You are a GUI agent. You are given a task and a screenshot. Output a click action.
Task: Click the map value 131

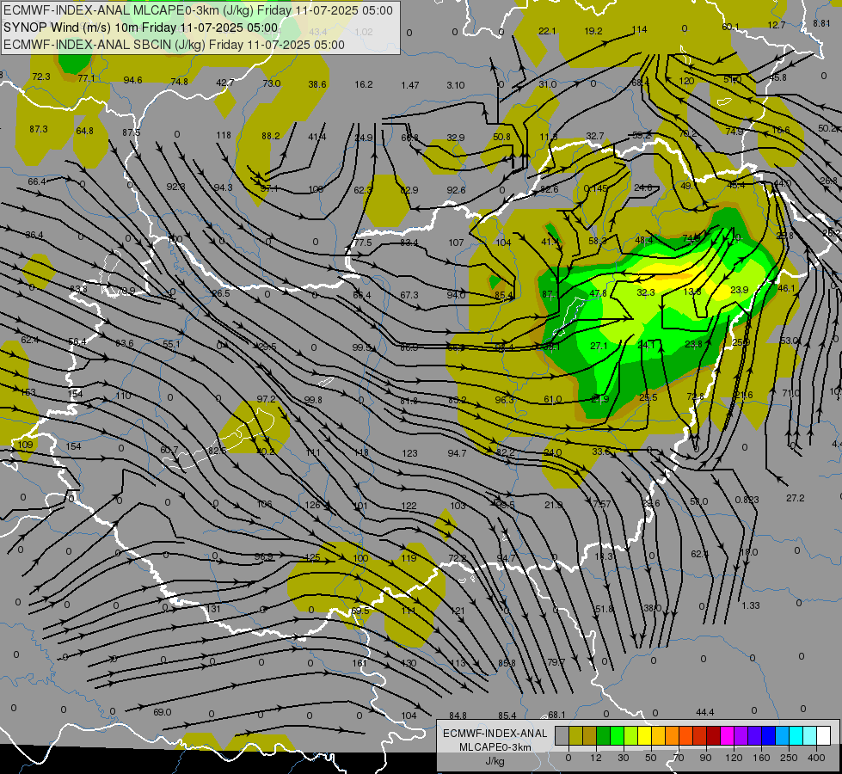[213, 609]
